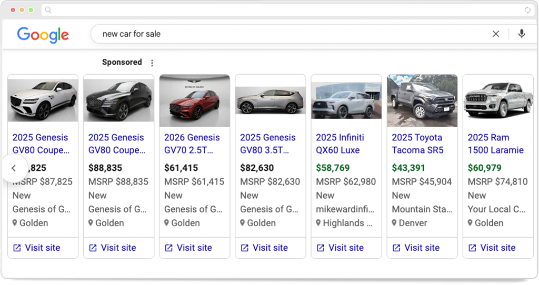
Task: Visit site for the $87,825 GV80 Coupe
Action: click(36, 248)
